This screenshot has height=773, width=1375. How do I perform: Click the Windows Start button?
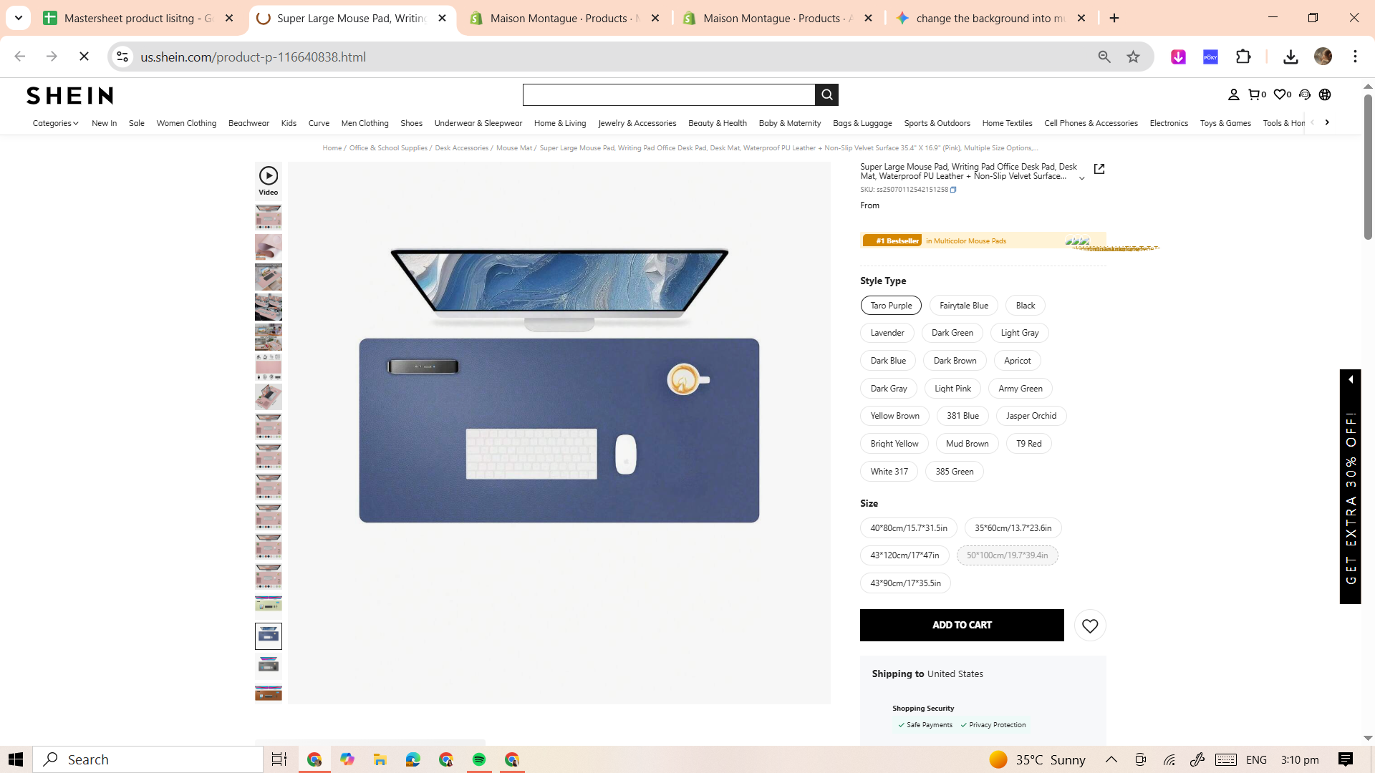(x=16, y=759)
